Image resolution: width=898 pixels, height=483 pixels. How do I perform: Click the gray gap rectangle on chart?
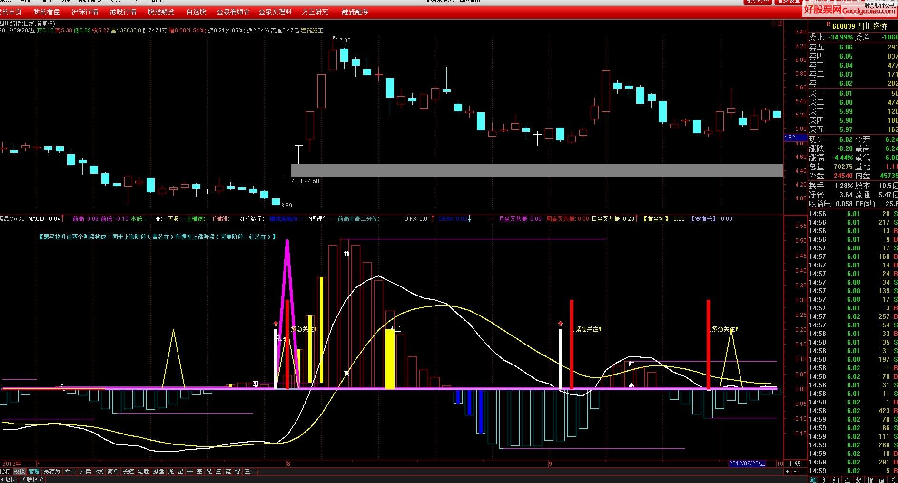[537, 170]
